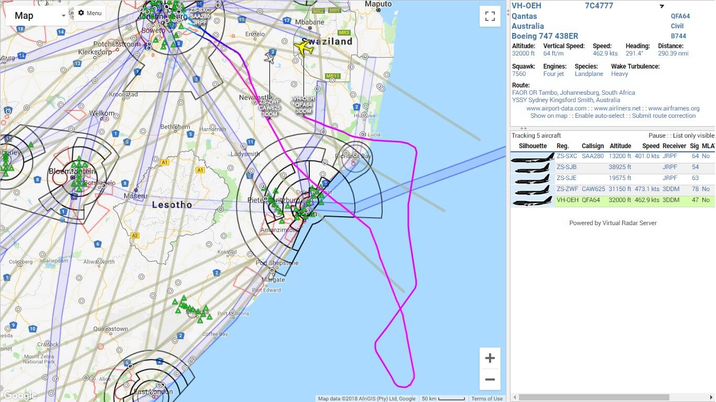Screen dimensions: 716x402
Task: Click the VH-OEH QFA64 map label
Action: pos(304,105)
